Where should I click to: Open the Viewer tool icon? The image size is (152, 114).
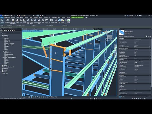69,21
